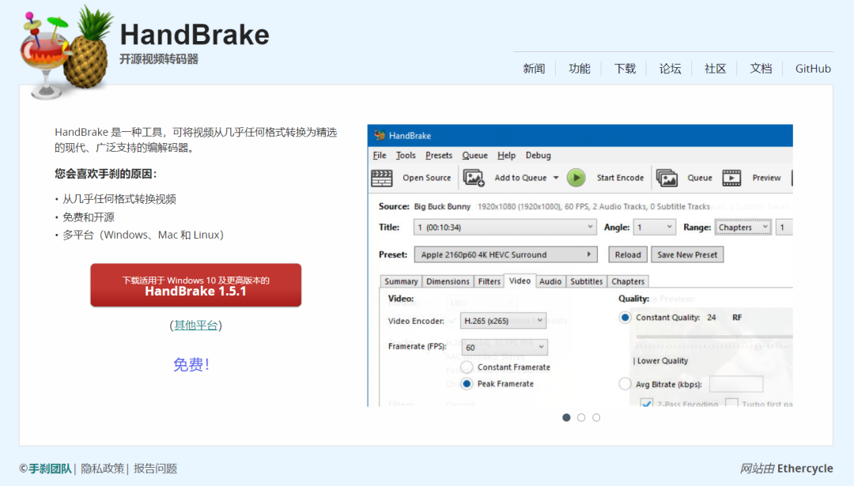Select the Constant Quality radio button
This screenshot has height=486, width=854.
pyautogui.click(x=625, y=318)
